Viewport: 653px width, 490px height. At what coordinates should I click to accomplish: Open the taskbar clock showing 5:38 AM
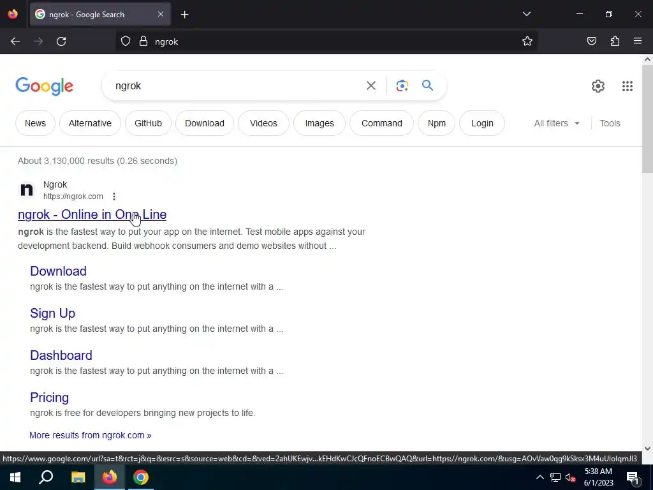[598, 477]
